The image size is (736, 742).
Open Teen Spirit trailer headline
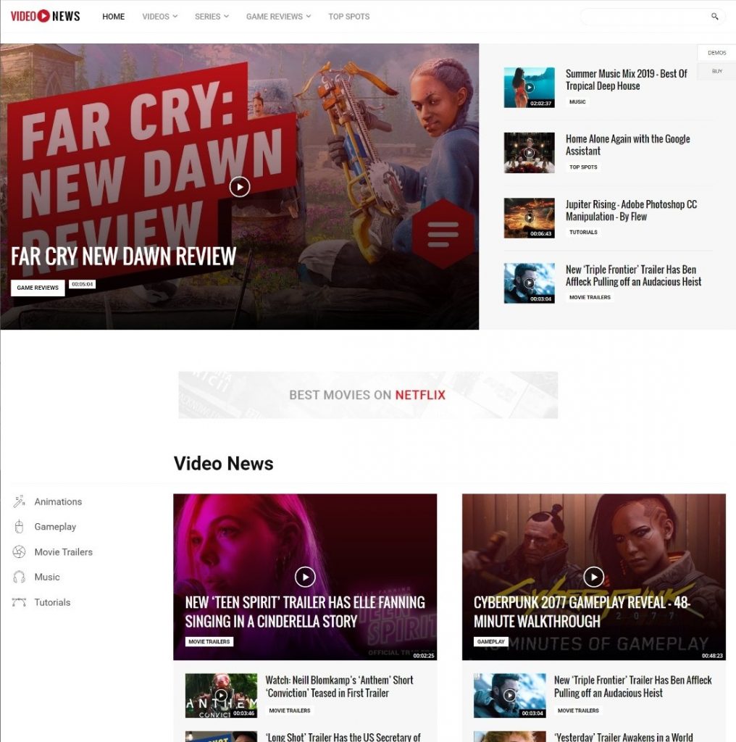[x=305, y=612]
